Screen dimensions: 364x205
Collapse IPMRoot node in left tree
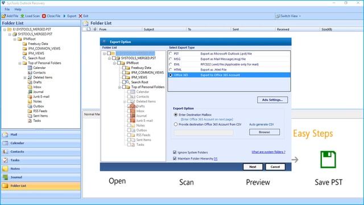[x=15, y=39]
